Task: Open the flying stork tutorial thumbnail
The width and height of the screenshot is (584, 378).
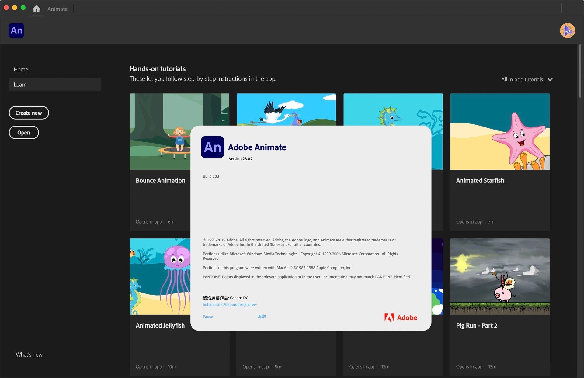Action: 286,109
